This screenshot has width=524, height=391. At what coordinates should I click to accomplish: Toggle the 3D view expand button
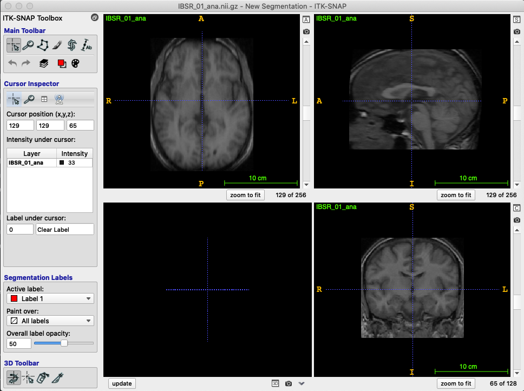click(x=275, y=383)
